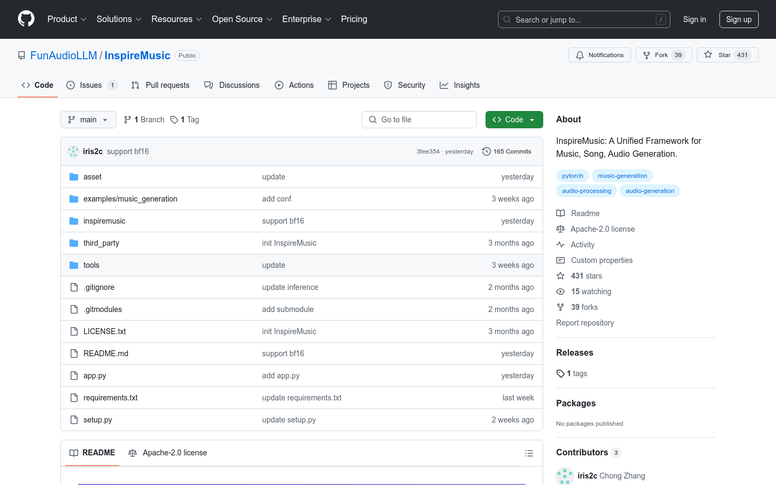Fork the repository using Fork button
Viewport: 776px width, 485px height.
pyautogui.click(x=663, y=55)
